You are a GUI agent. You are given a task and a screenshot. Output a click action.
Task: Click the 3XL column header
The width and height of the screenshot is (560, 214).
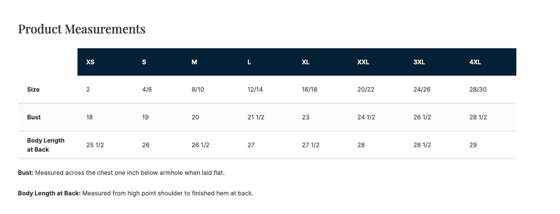pyautogui.click(x=419, y=62)
